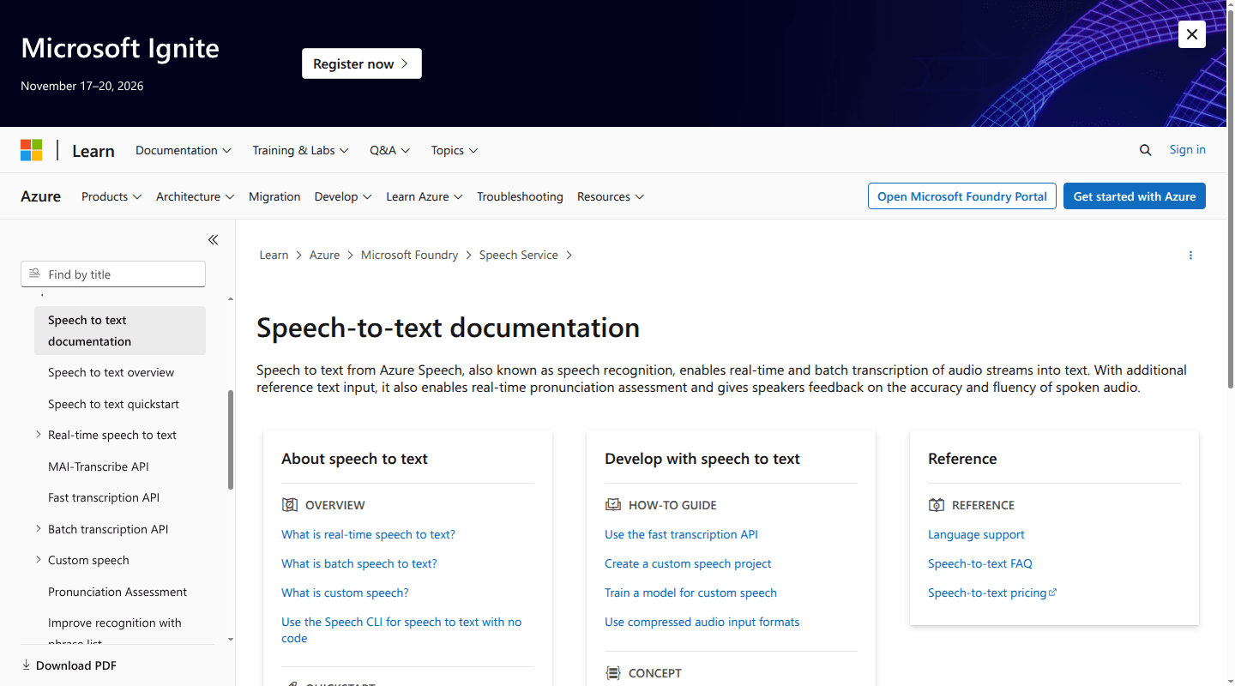
Task: Click the Microsoft Foundry breadcrumb
Action: pyautogui.click(x=409, y=255)
